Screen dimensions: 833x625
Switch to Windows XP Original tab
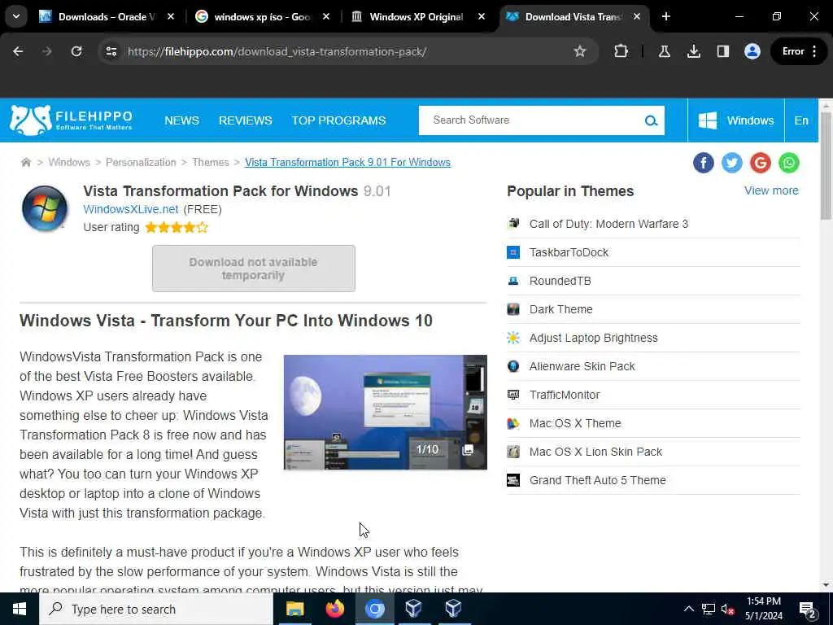click(417, 16)
